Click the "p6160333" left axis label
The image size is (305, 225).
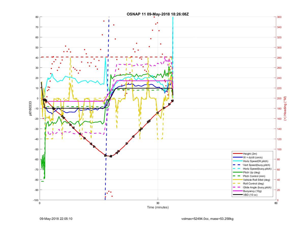tap(30, 108)
